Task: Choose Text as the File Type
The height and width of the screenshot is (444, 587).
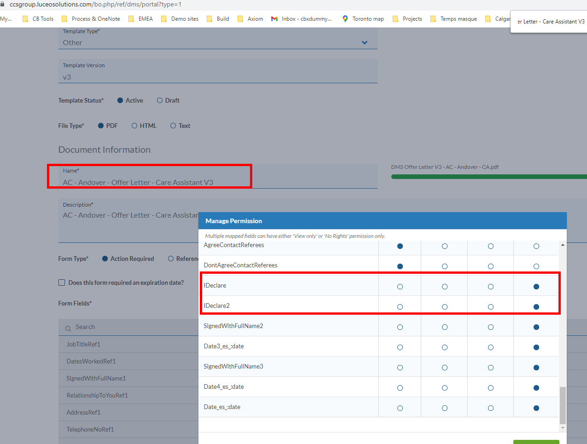Action: pyautogui.click(x=173, y=126)
